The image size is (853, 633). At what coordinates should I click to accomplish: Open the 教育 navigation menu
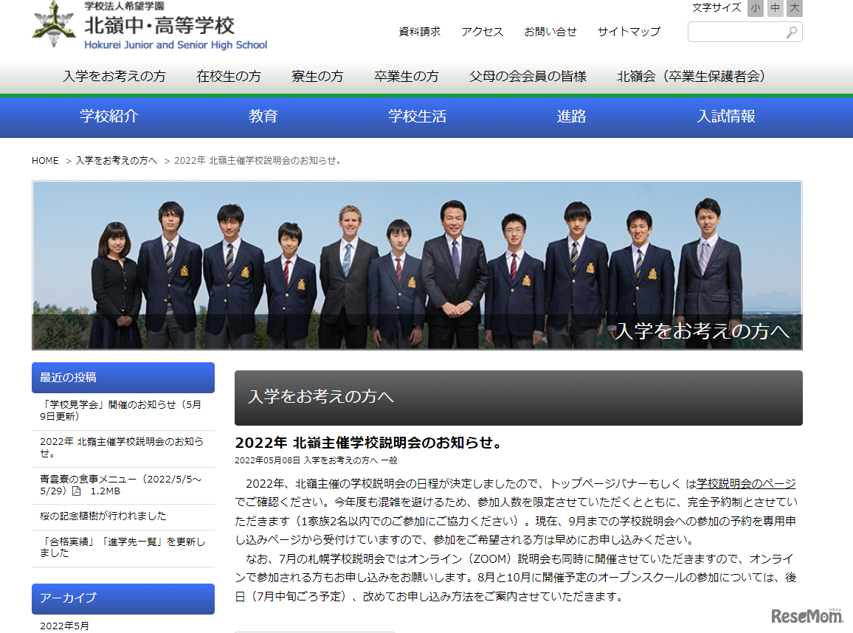[264, 117]
